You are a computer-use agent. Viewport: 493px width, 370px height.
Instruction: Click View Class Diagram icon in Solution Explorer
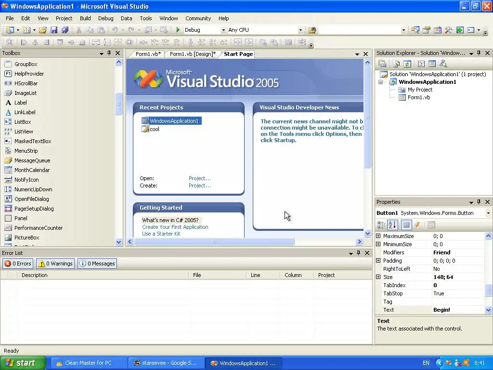pos(443,64)
